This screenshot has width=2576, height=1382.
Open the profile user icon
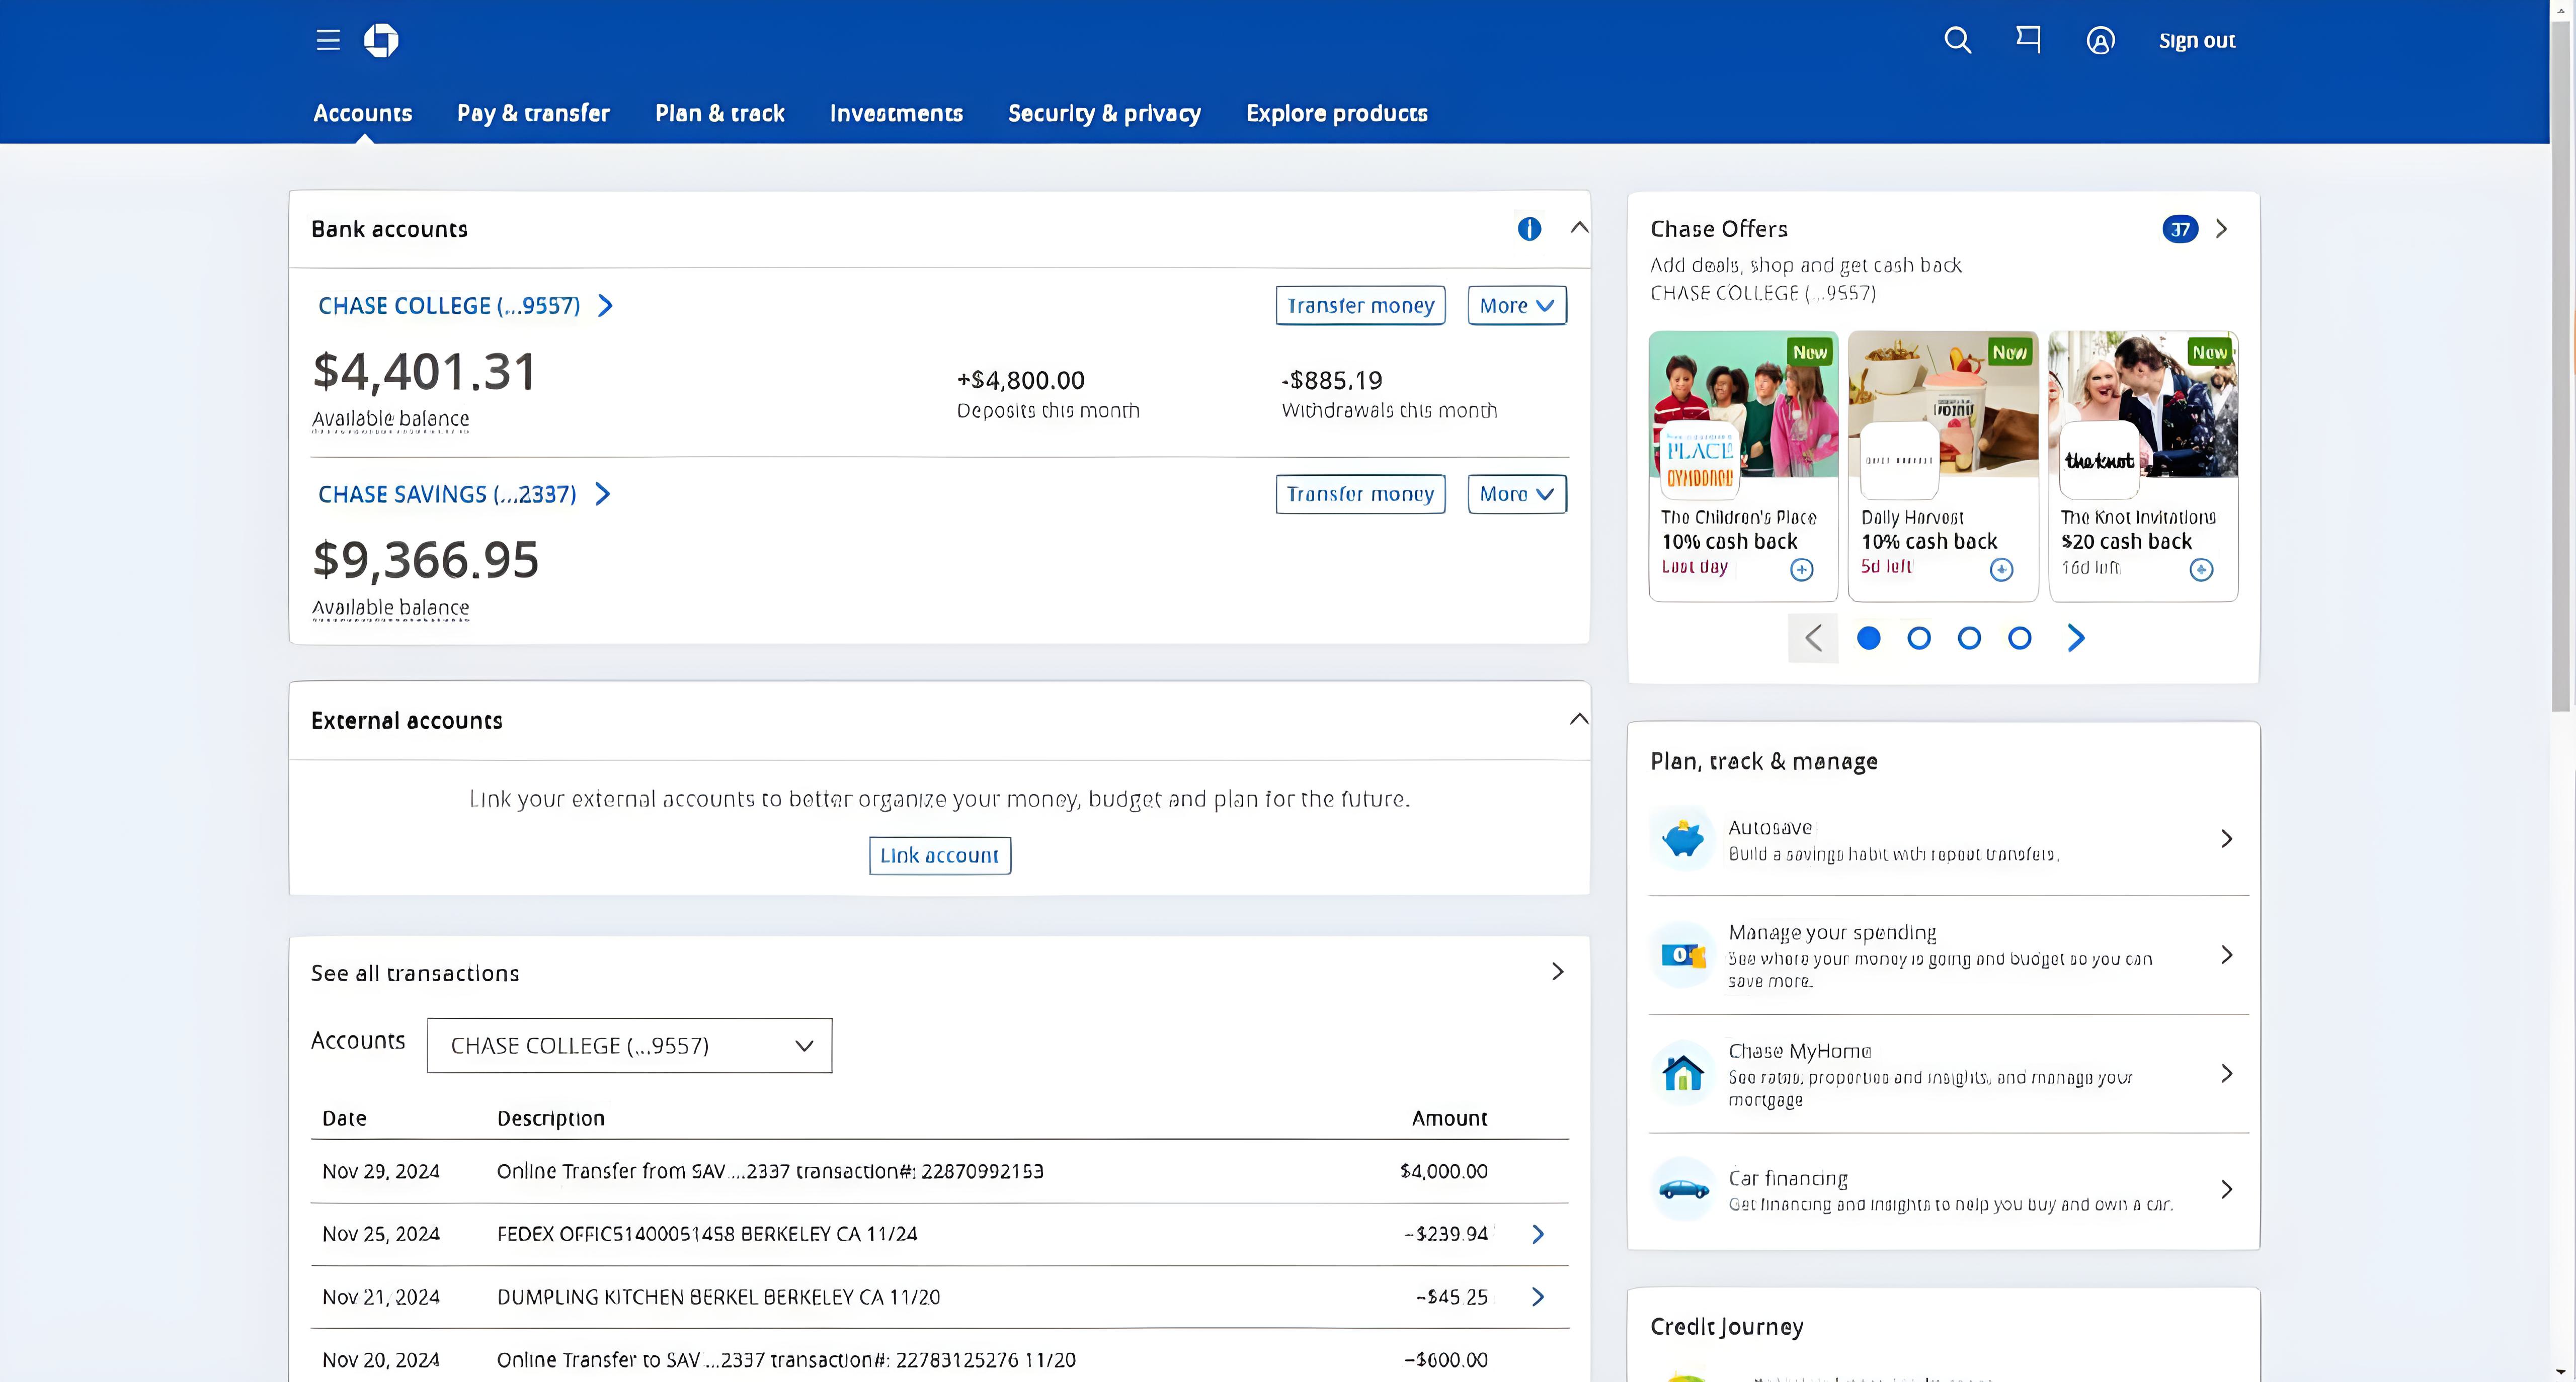2100,40
